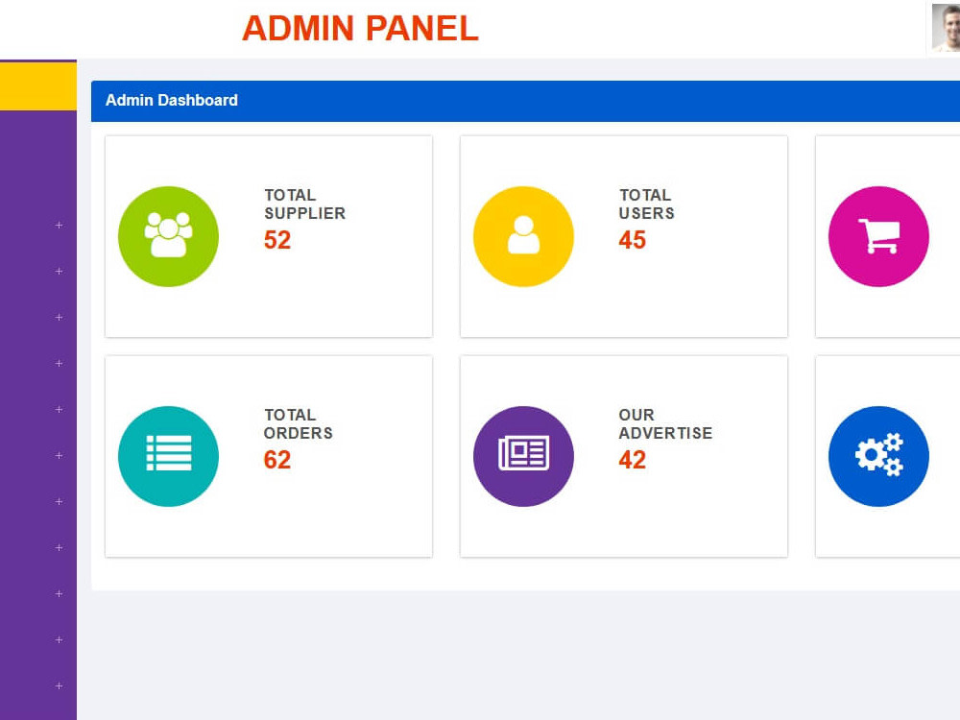The image size is (960, 720).
Task: Select the supplier count 52
Action: coord(277,240)
